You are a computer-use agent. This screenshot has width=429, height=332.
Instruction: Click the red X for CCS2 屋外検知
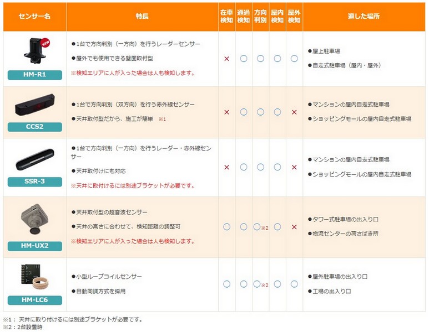click(x=294, y=112)
